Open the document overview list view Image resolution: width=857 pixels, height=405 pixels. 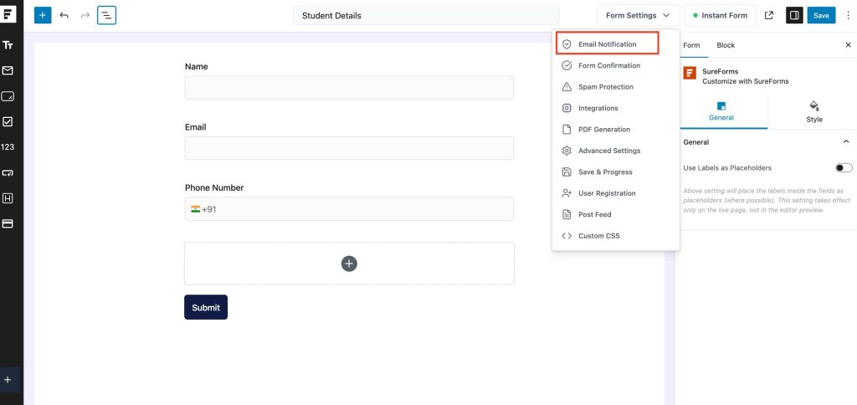(x=106, y=15)
